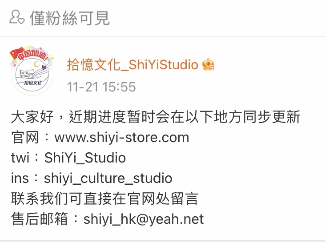This screenshot has width=325, height=242.
Task: Click the grey separator below the post
Action: [163, 241]
